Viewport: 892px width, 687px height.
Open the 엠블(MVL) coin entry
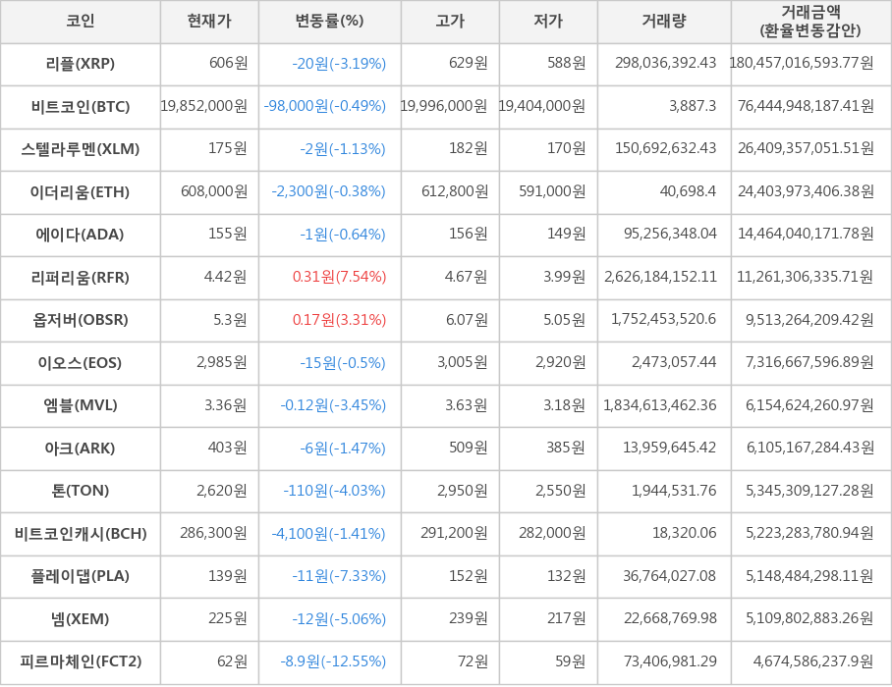point(81,405)
